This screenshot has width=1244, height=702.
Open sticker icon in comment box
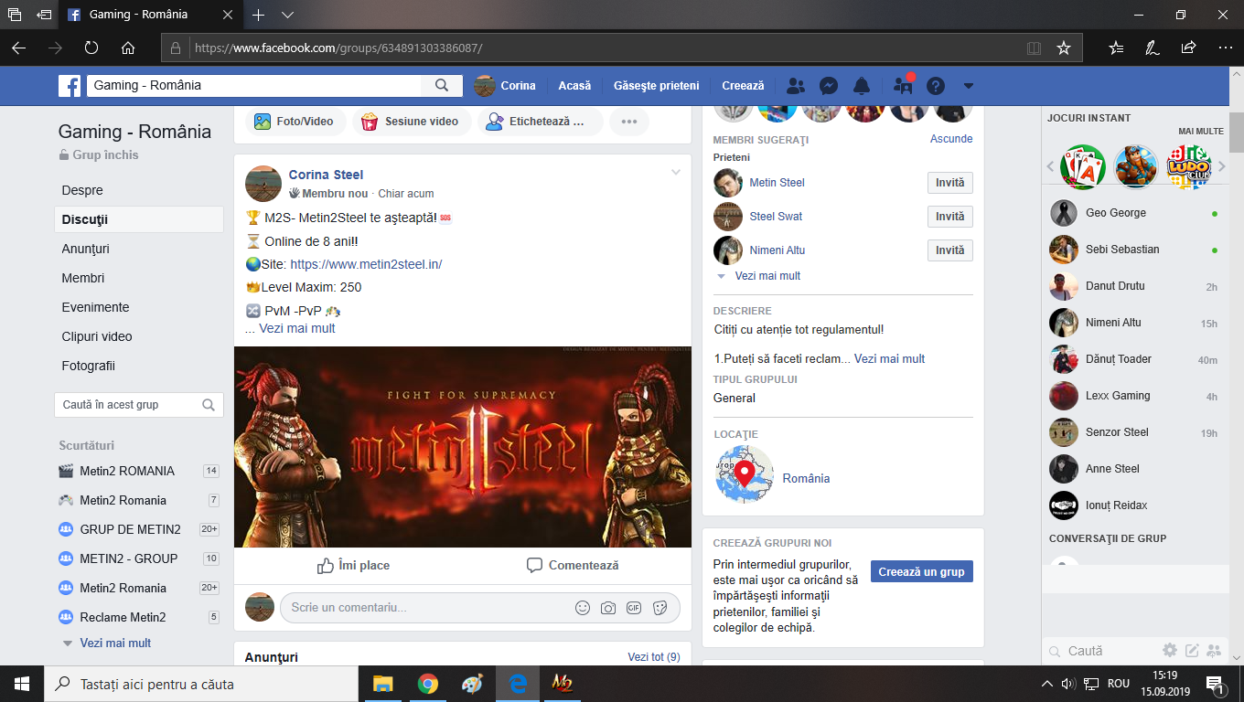[x=660, y=608]
